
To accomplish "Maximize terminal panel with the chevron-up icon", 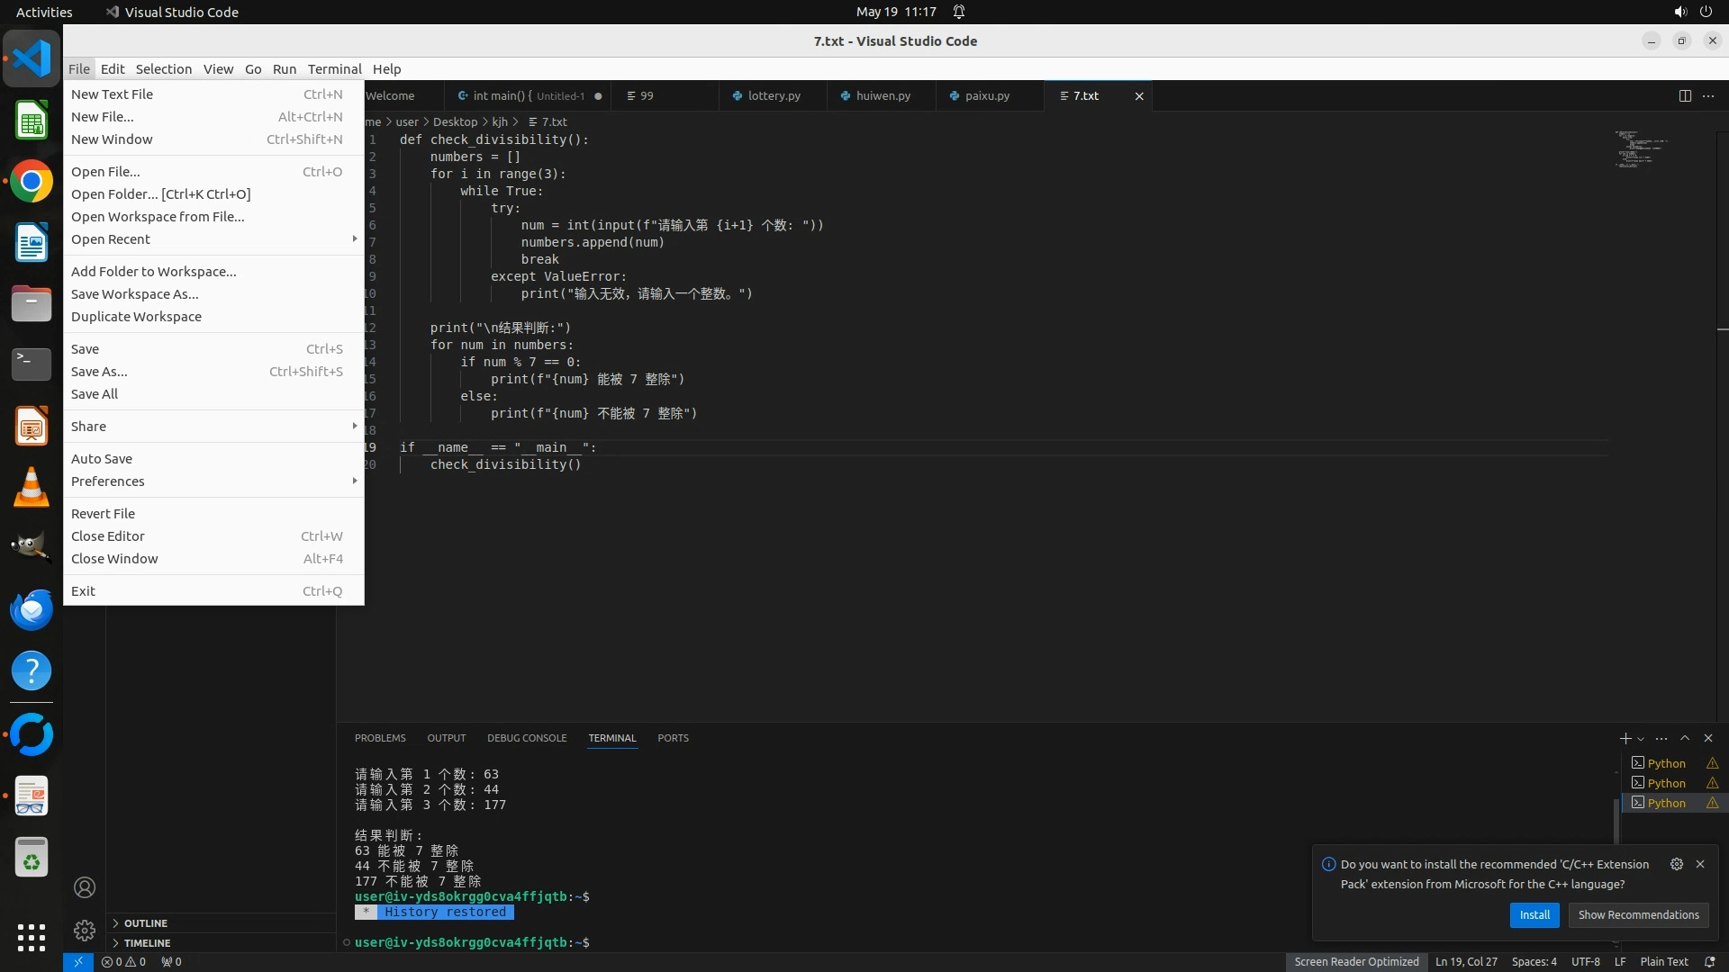I will [1685, 738].
